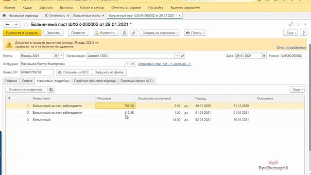Open the calendar for Дата field
Screen dimensions: 311x175
[x=264, y=56]
